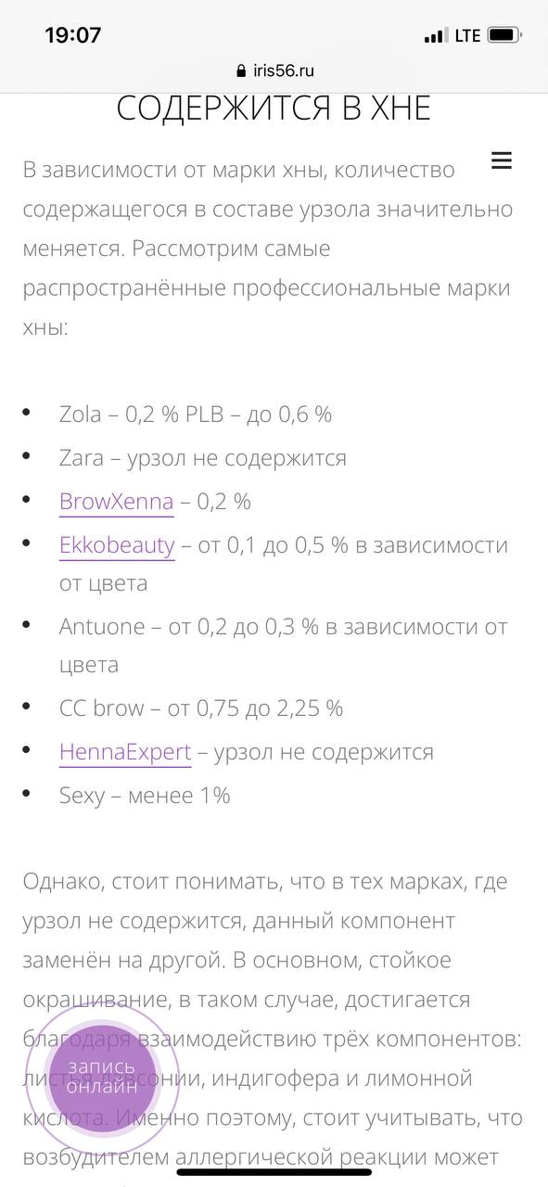Tap the 19:07 clock in status bar
This screenshot has width=548, height=1187.
[73, 35]
